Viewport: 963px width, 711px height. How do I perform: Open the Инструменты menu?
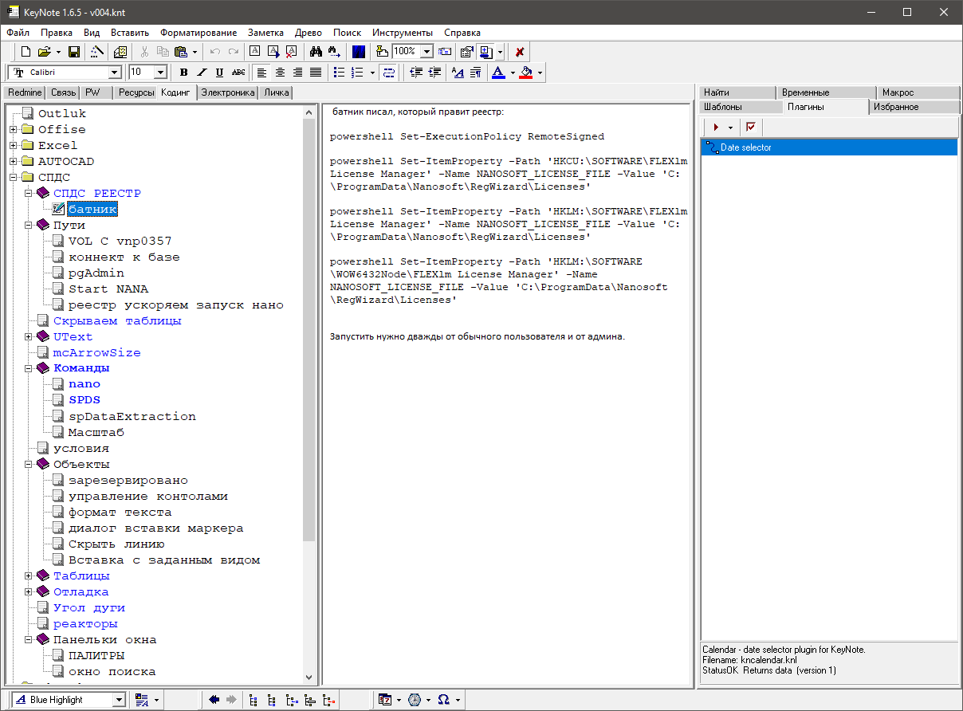click(403, 33)
